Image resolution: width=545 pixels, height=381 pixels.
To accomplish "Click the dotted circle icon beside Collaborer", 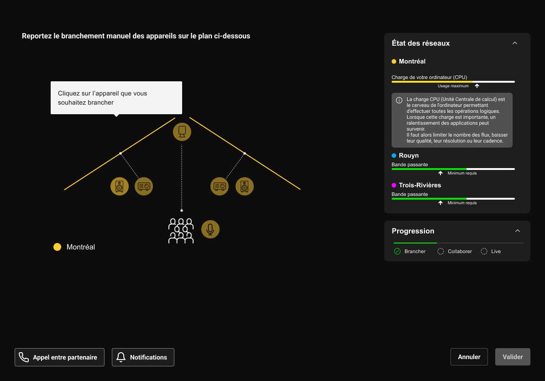I will point(440,251).
